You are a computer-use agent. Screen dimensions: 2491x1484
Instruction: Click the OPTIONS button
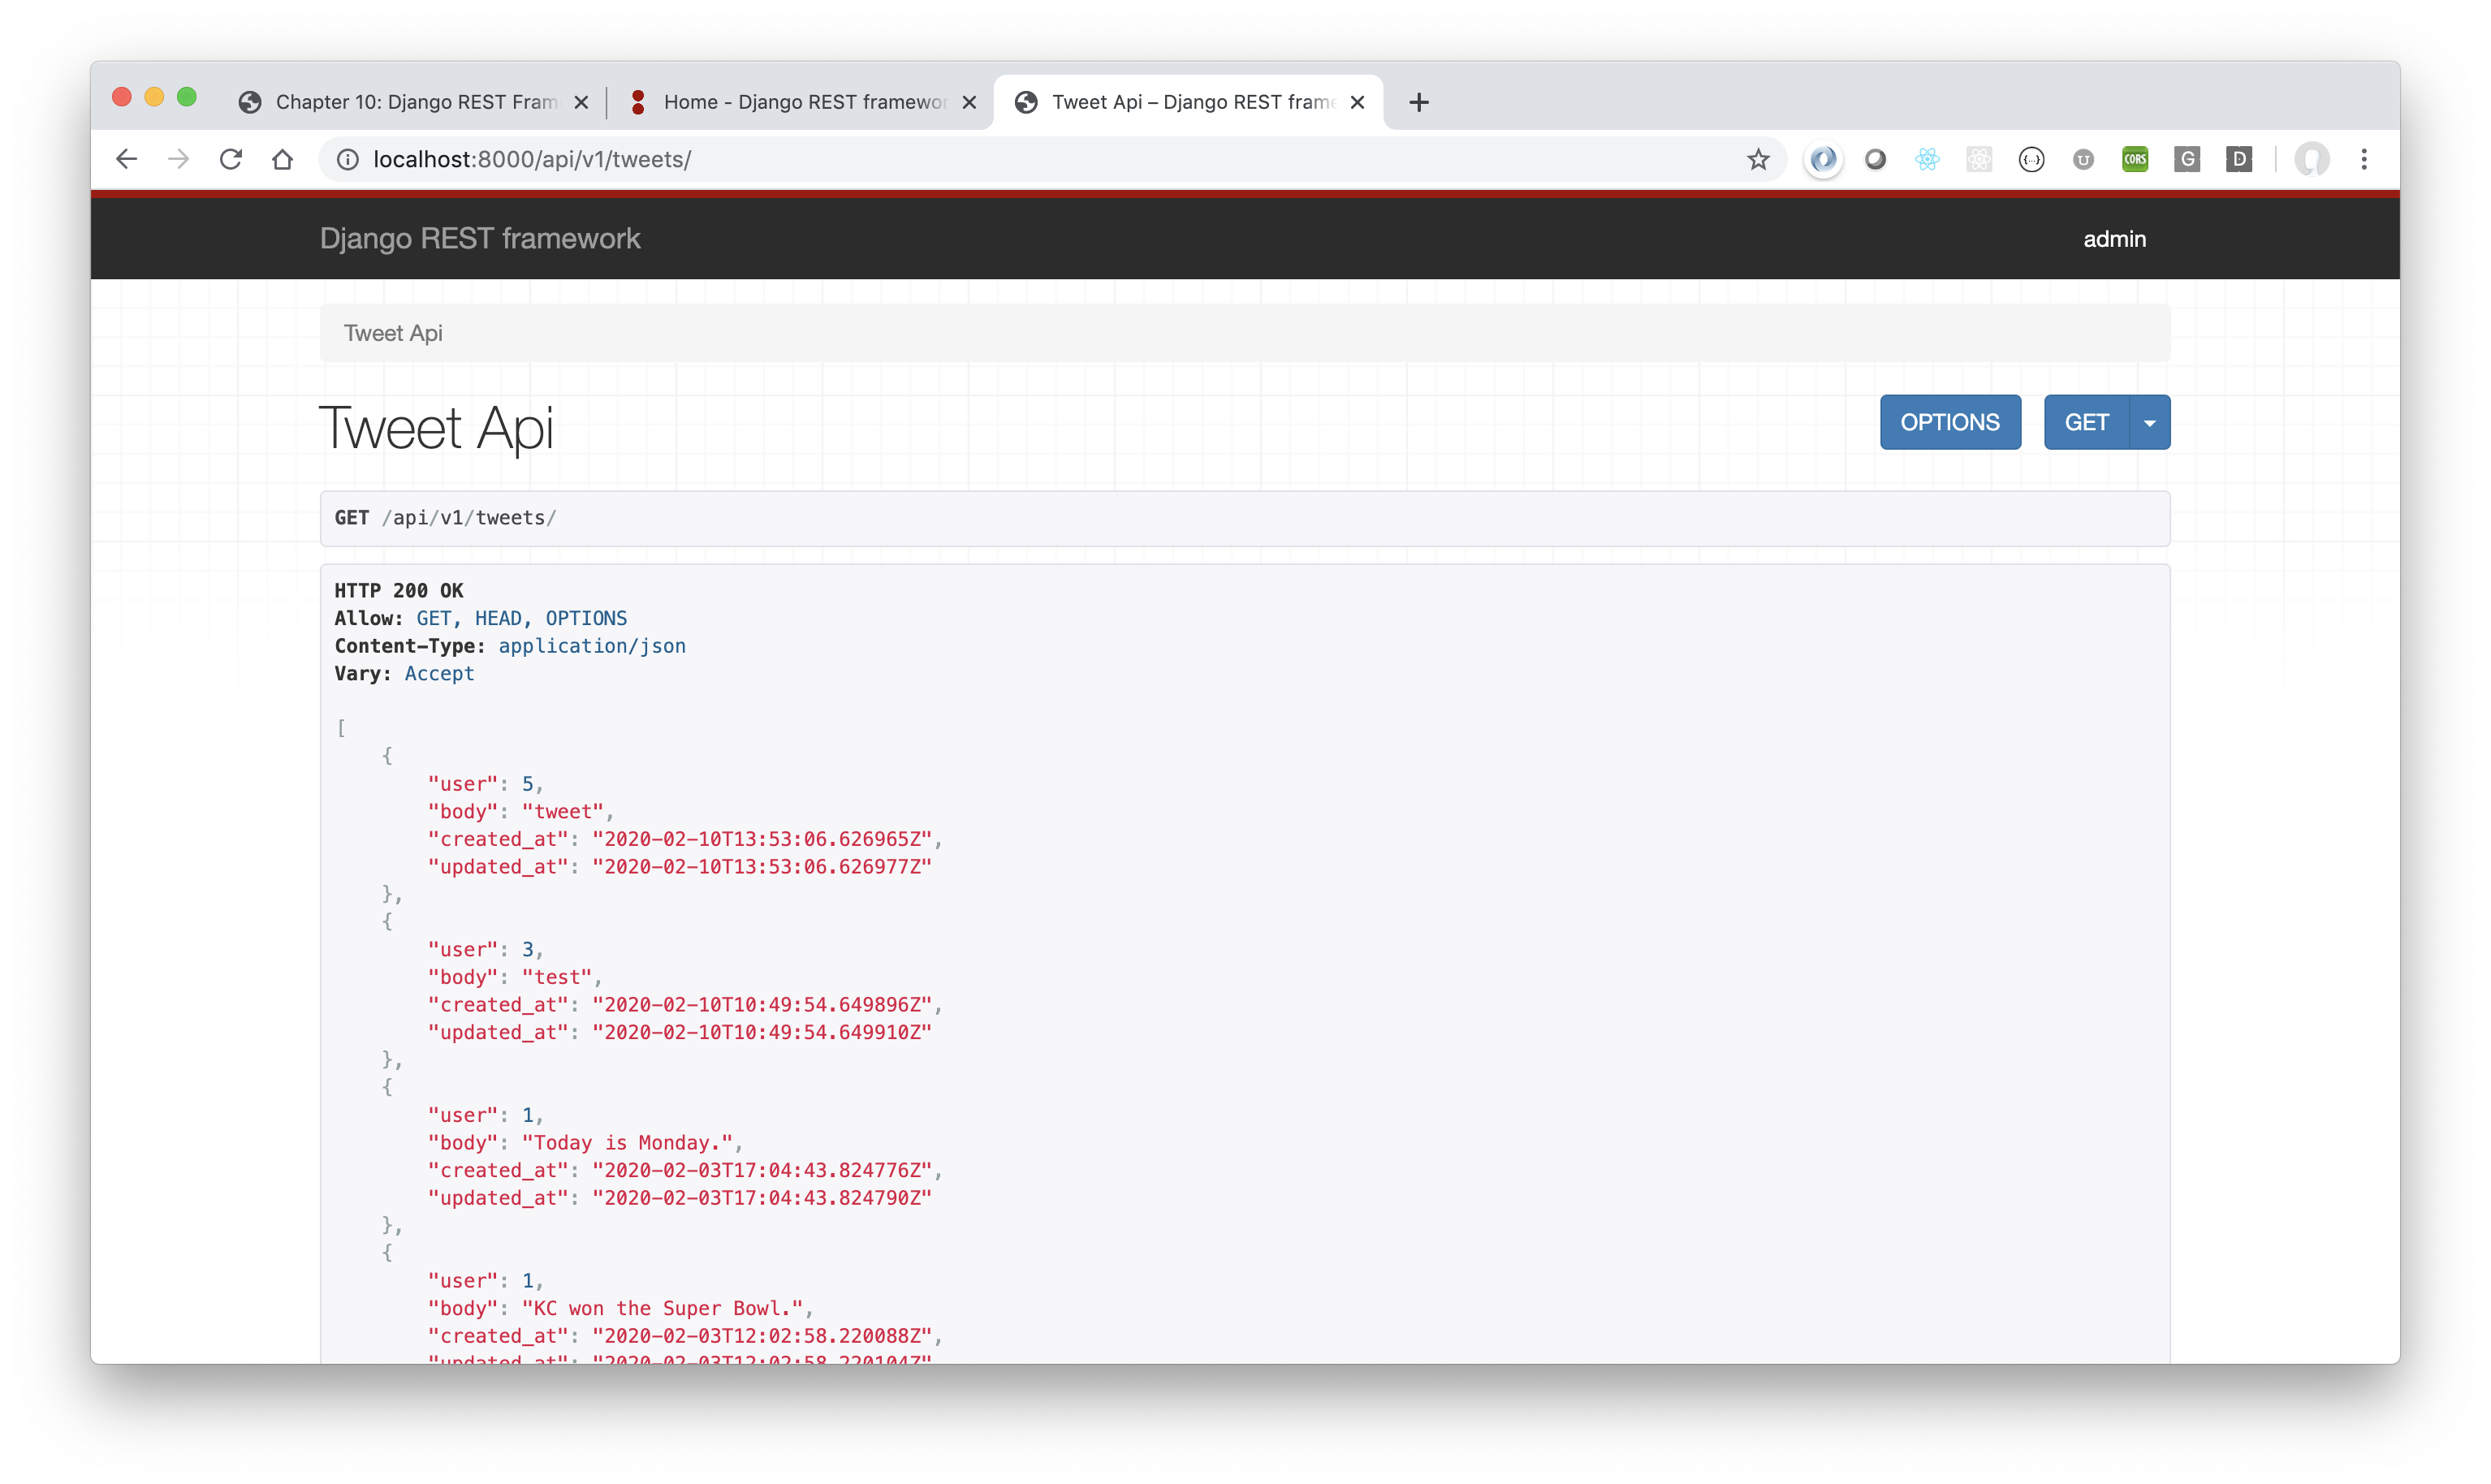coord(1949,422)
